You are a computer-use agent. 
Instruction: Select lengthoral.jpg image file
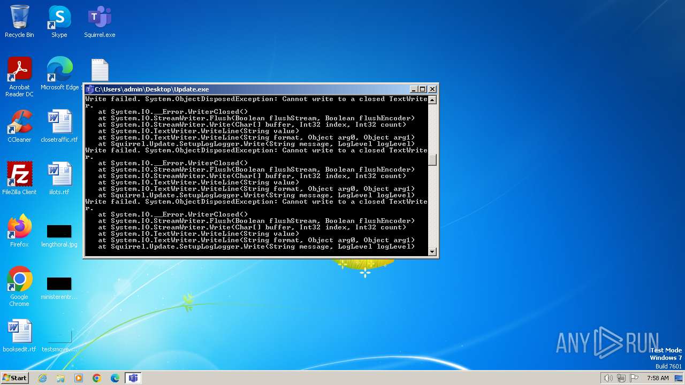(x=59, y=236)
